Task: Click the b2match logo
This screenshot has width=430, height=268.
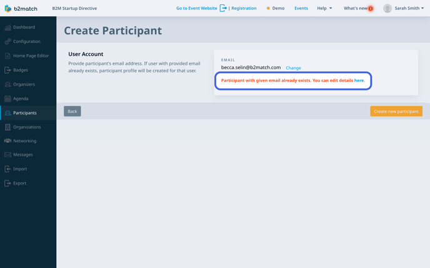Action: click(21, 9)
